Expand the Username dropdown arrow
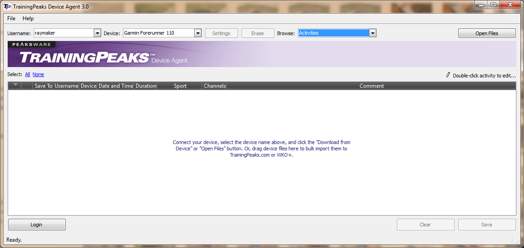 pos(97,33)
